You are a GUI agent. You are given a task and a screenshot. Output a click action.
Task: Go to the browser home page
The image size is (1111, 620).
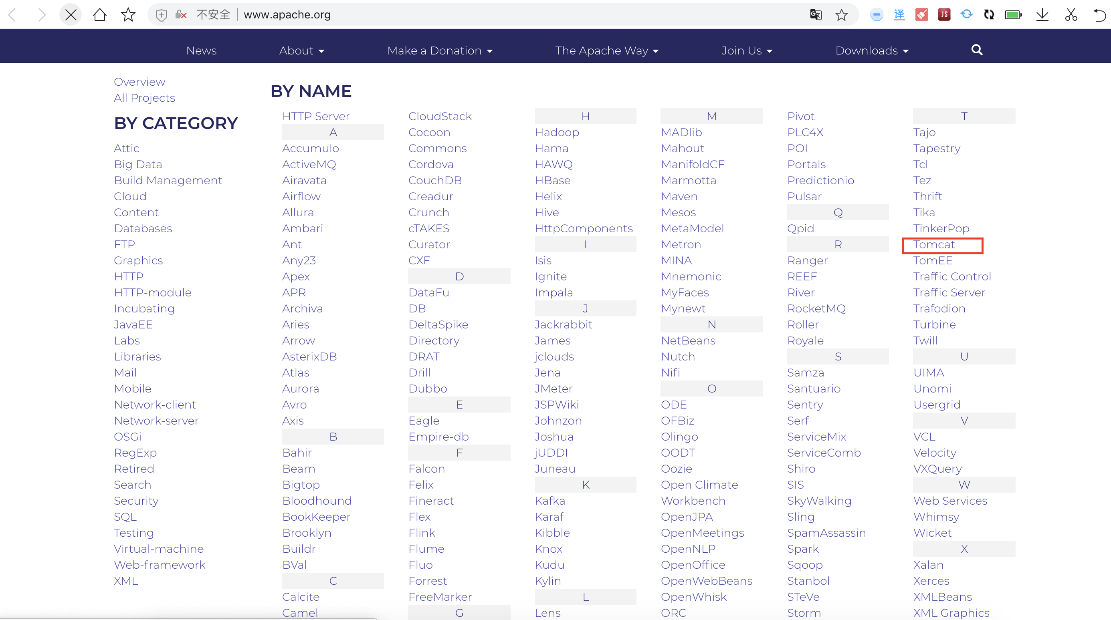(100, 15)
